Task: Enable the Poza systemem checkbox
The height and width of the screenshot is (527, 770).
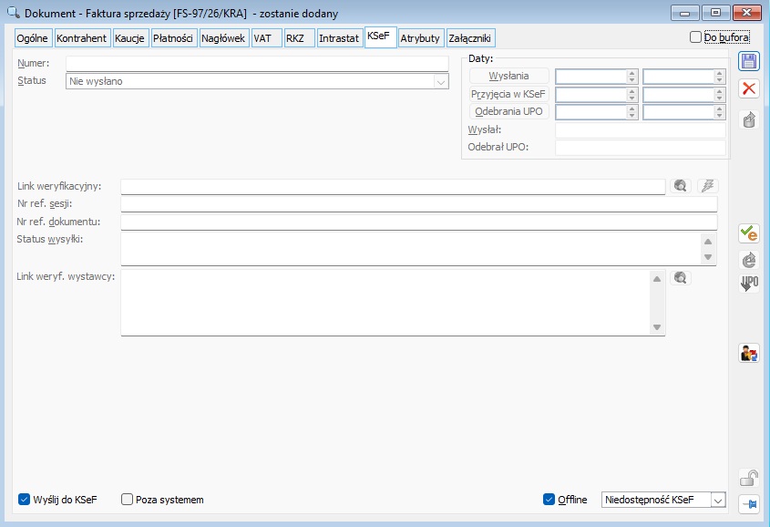Action: (x=127, y=500)
